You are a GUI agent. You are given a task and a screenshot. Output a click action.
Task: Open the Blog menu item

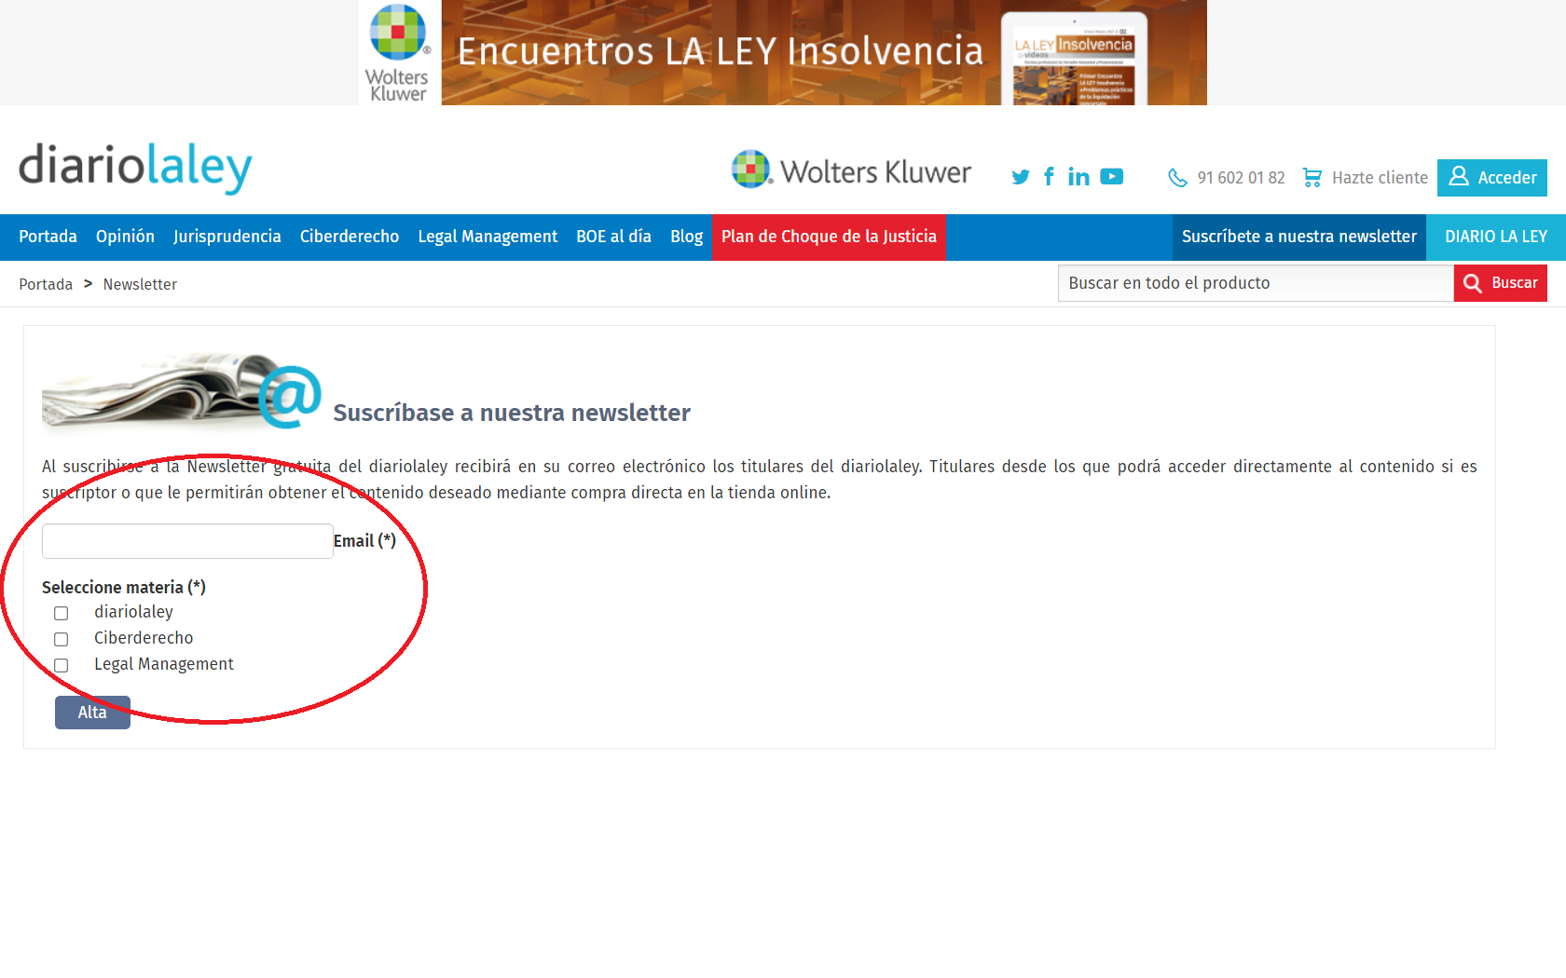pos(686,237)
